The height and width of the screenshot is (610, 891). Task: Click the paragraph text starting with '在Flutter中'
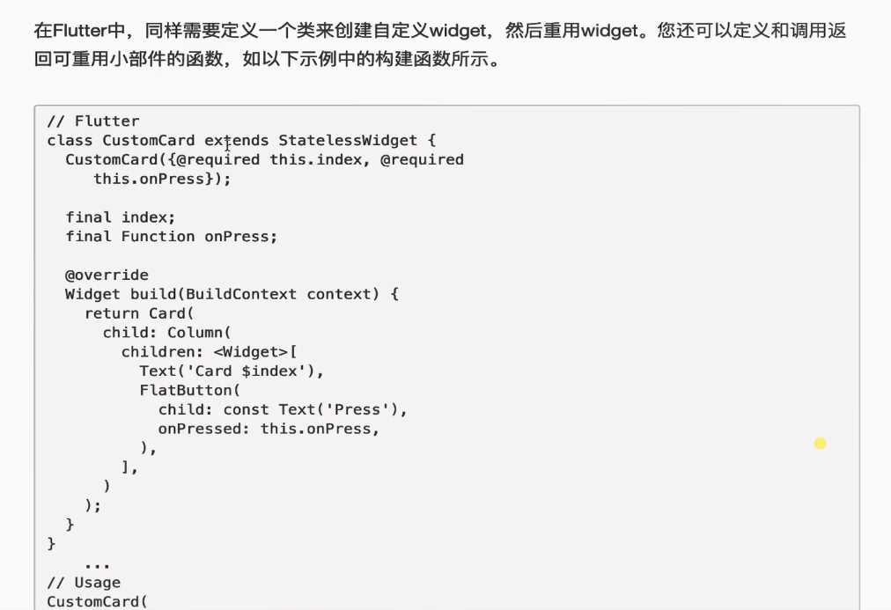440,44
